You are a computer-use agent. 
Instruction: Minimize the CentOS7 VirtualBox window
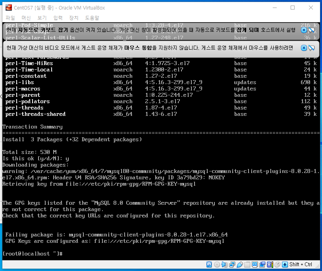click(x=275, y=8)
